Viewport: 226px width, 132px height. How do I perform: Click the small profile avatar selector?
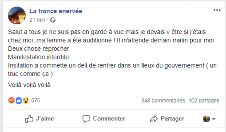click(x=207, y=119)
